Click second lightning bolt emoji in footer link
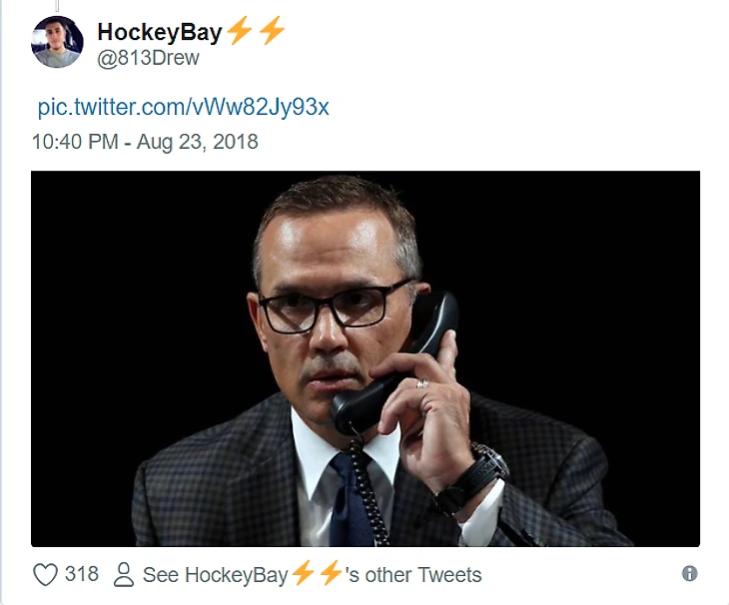 pyautogui.click(x=331, y=573)
